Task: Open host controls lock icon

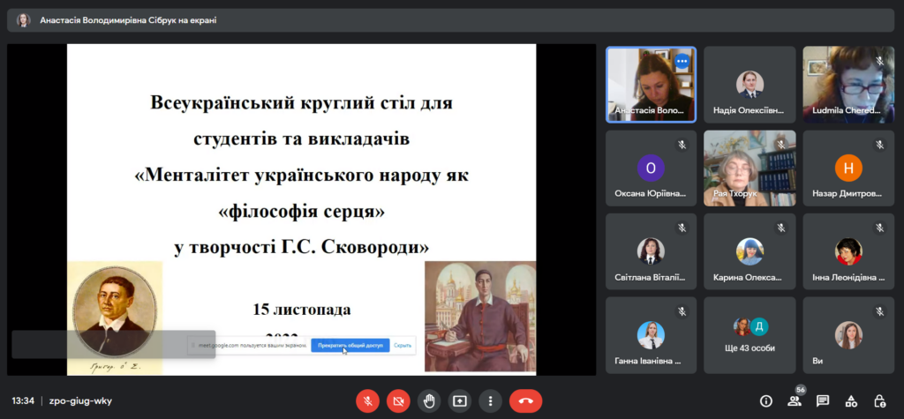Action: [879, 400]
